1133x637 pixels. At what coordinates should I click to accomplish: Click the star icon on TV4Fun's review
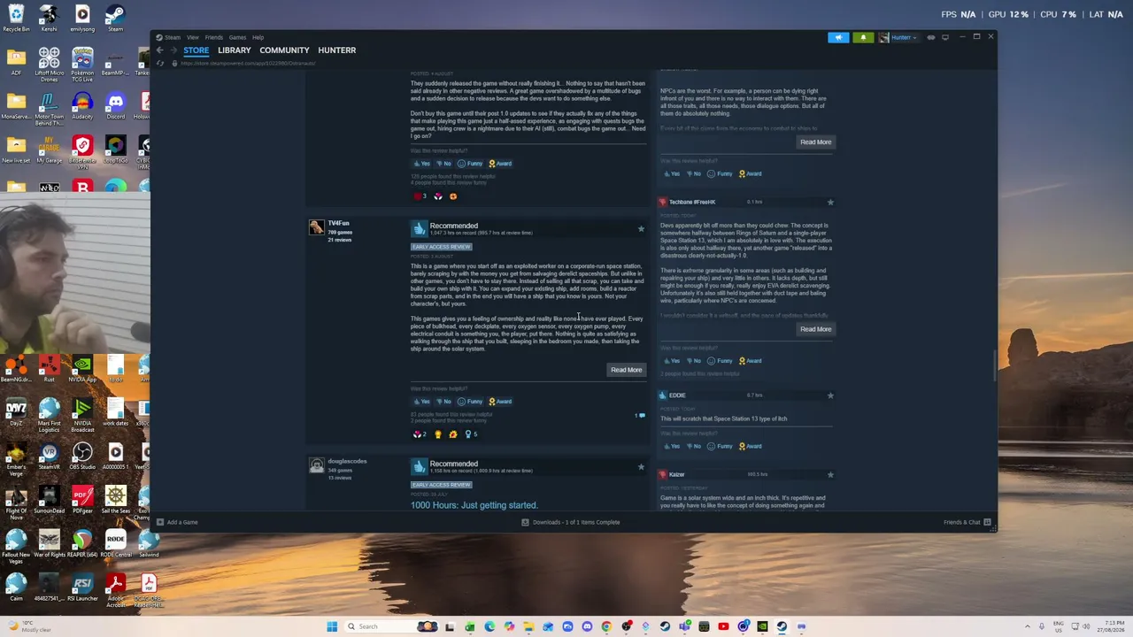641,229
